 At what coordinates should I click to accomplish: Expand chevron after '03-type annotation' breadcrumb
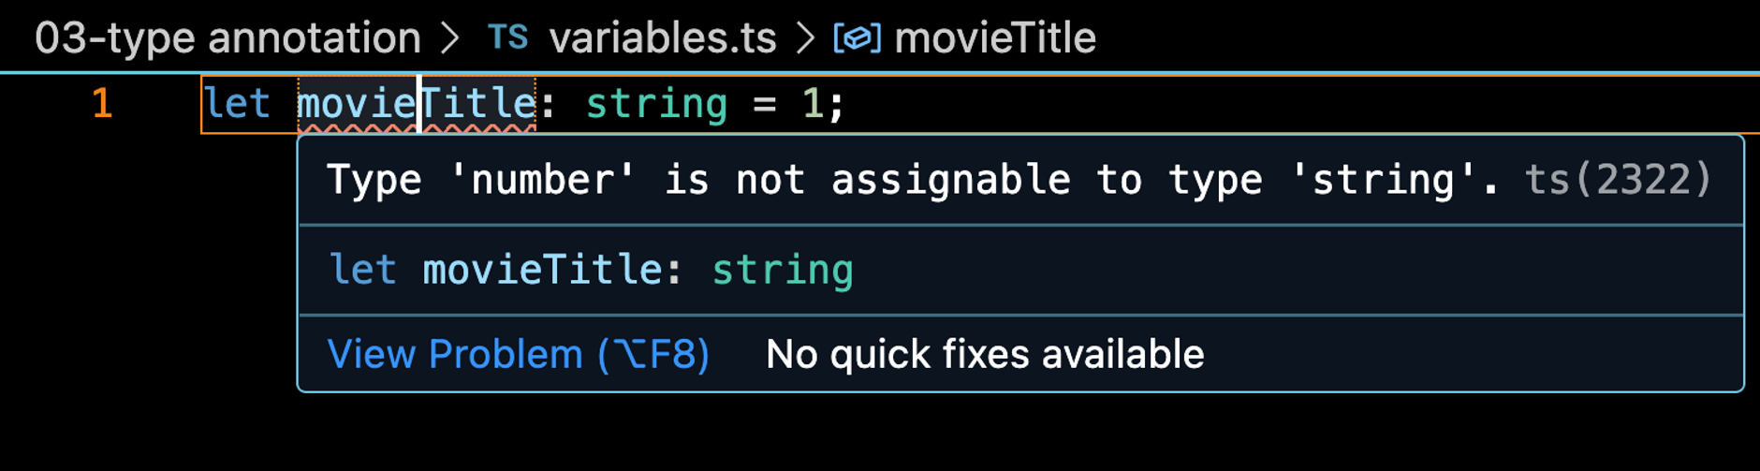point(450,38)
